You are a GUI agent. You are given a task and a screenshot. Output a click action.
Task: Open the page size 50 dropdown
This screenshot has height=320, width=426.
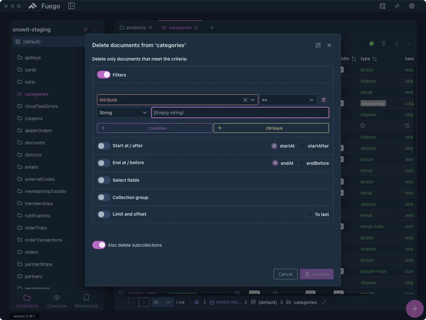pos(162,302)
